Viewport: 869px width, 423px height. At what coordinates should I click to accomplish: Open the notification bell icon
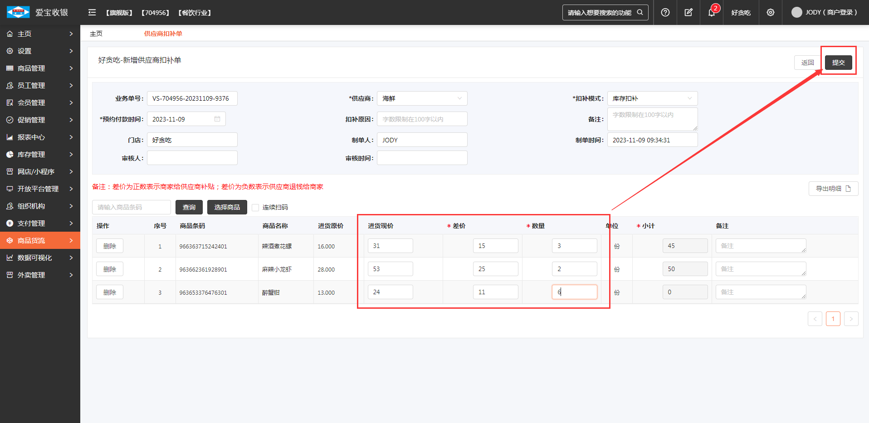point(711,13)
